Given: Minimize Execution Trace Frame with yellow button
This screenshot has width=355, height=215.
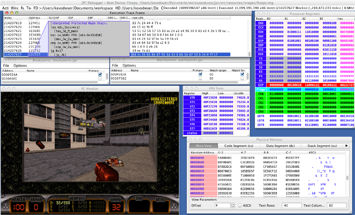Looking at the screenshot, I should (x=12, y=13).
